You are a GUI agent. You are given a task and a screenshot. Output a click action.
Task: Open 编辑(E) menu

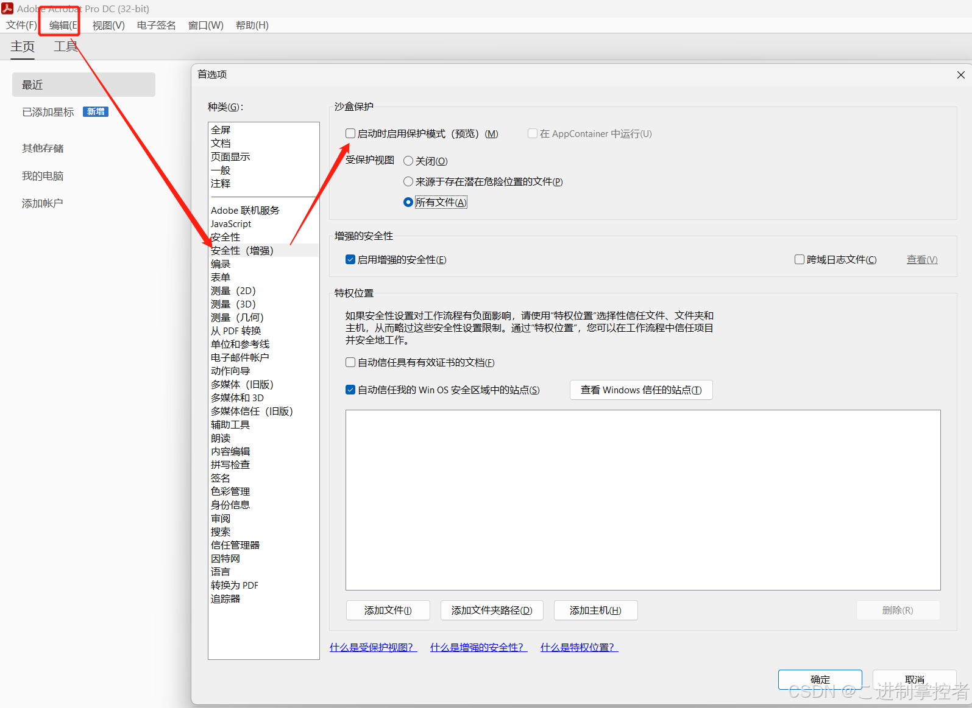(x=63, y=25)
